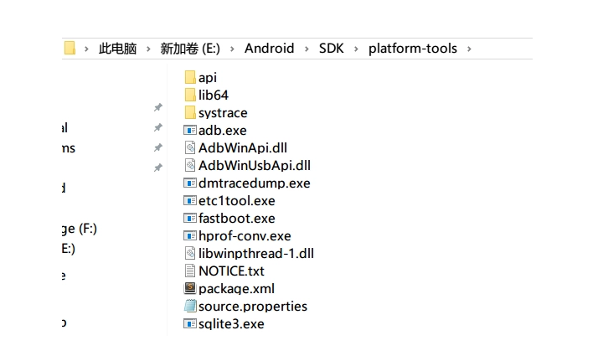Viewport: 603px width, 361px height.
Task: Open the (F:) drive in sidebar
Action: (x=80, y=229)
